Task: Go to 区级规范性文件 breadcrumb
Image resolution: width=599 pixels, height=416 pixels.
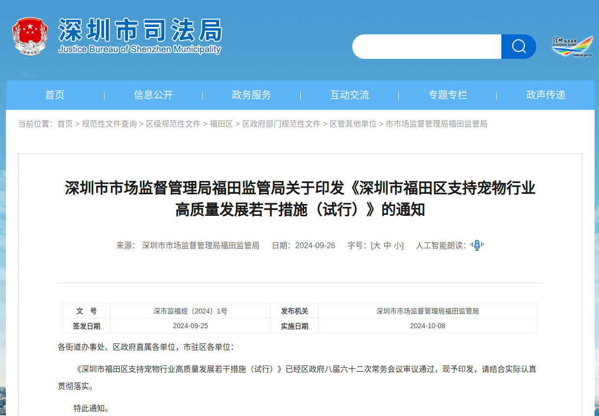Action: coord(173,124)
